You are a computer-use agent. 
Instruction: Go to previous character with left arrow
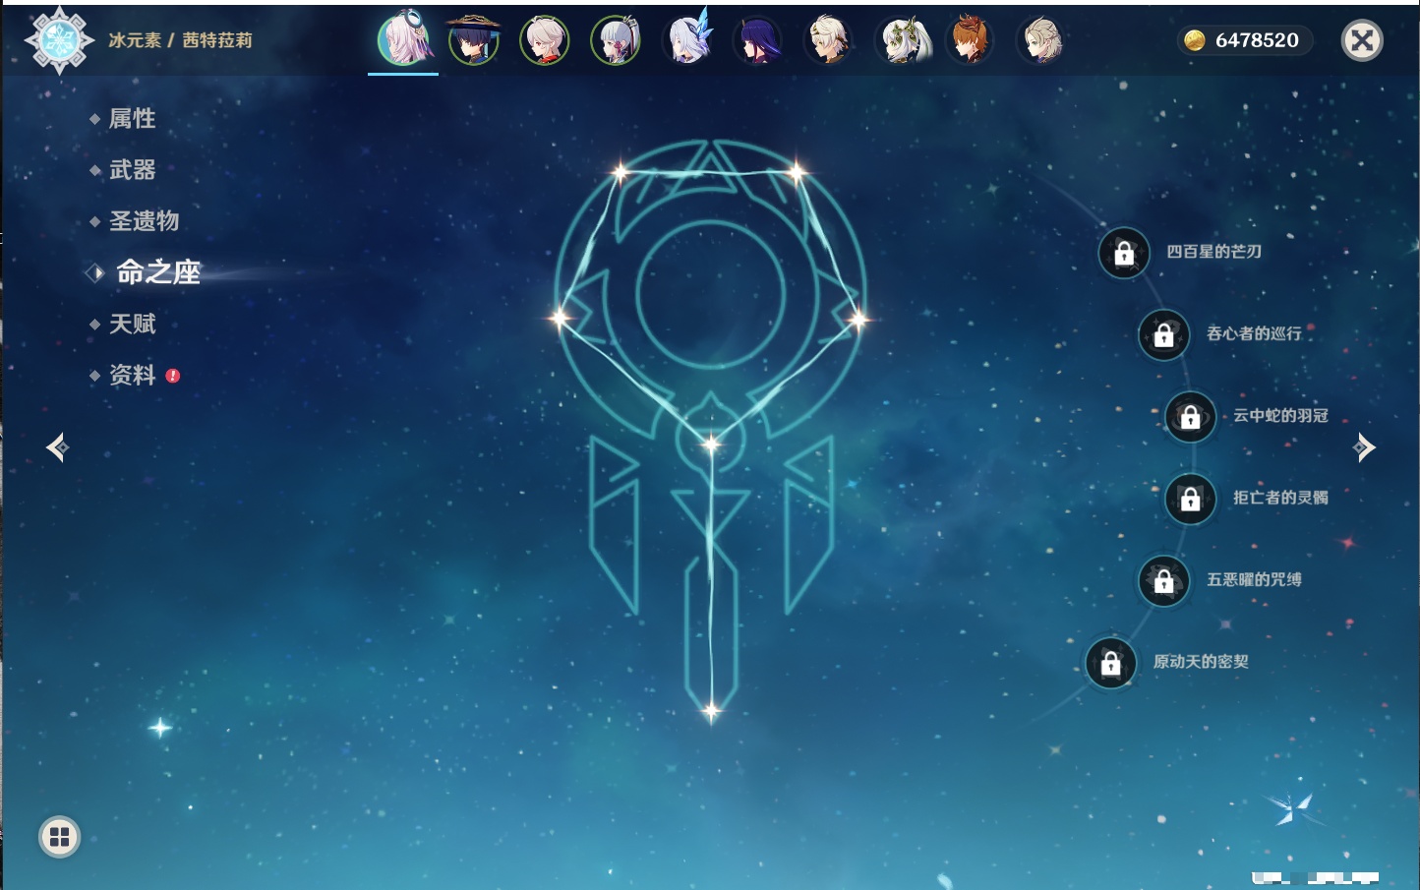57,447
